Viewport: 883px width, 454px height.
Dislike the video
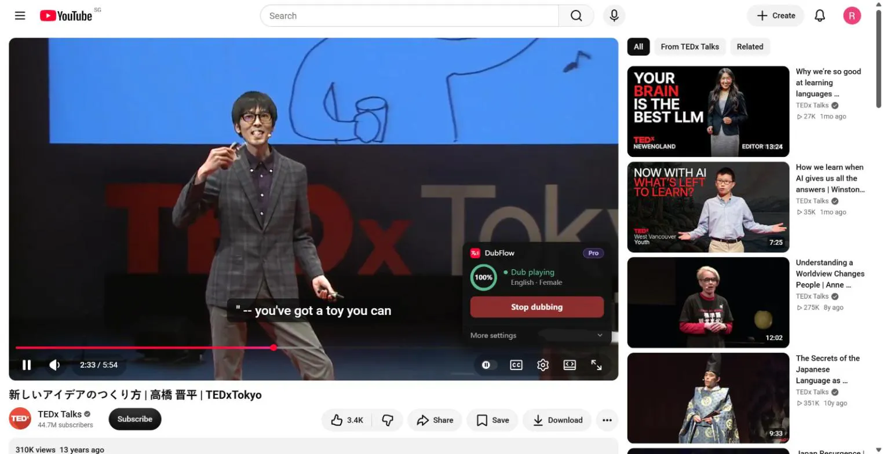388,420
